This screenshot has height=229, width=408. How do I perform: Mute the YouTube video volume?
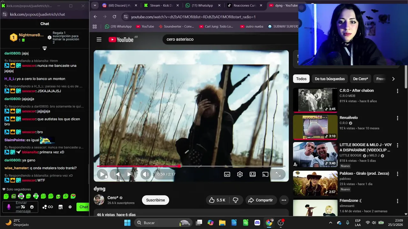146,174
